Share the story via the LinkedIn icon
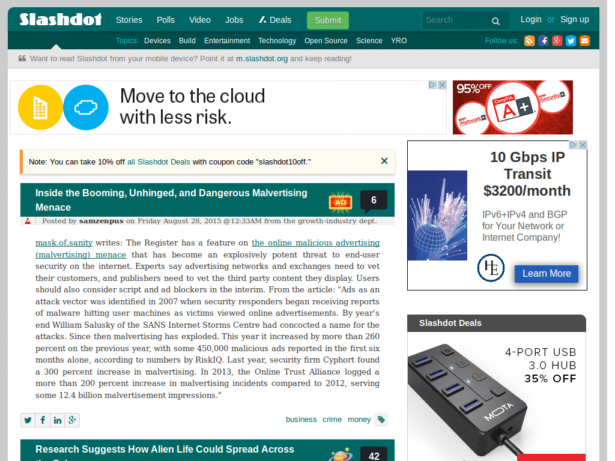 click(x=57, y=420)
